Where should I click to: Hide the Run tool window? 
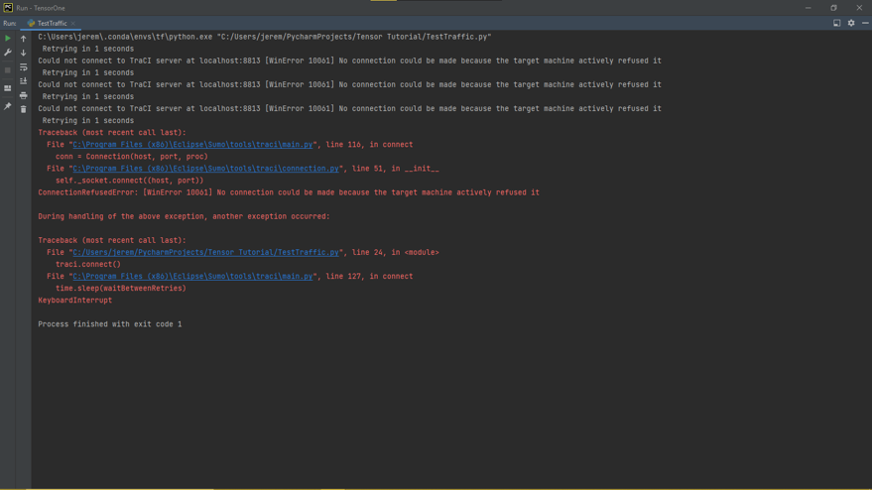pos(864,23)
